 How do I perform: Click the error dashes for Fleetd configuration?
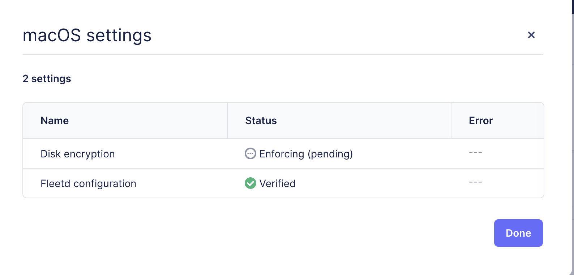pyautogui.click(x=475, y=182)
